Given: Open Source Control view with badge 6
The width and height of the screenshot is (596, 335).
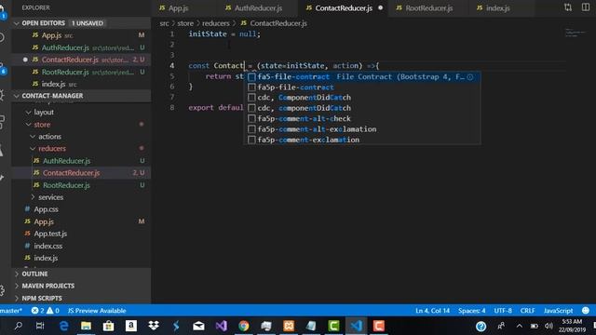Looking at the screenshot, I should (x=3, y=68).
